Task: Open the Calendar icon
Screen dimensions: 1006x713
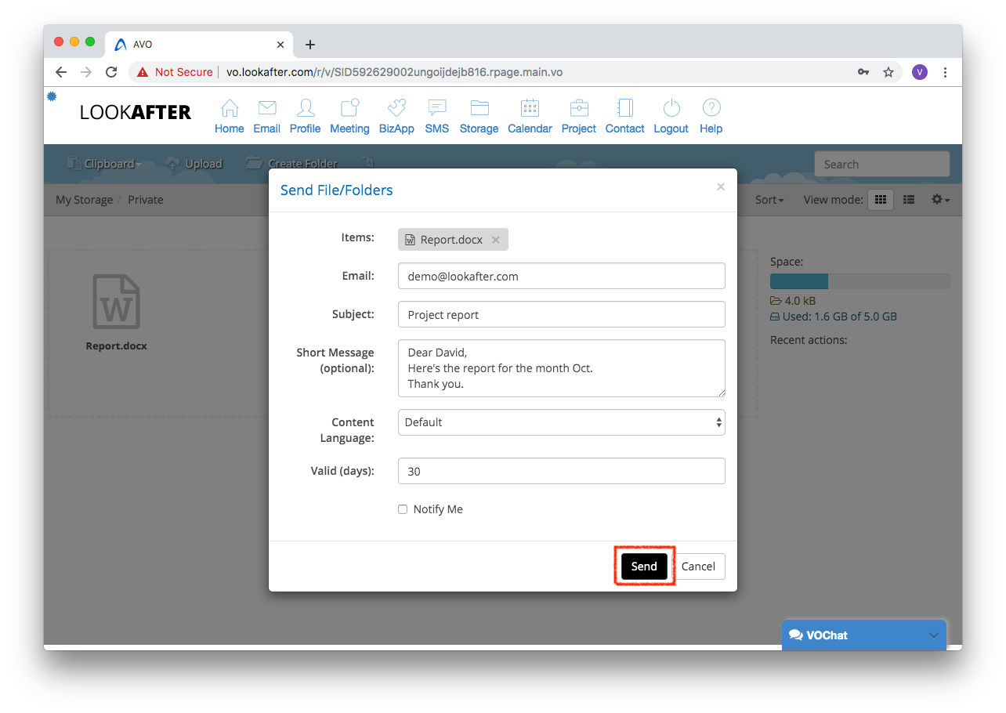Action: pyautogui.click(x=530, y=108)
